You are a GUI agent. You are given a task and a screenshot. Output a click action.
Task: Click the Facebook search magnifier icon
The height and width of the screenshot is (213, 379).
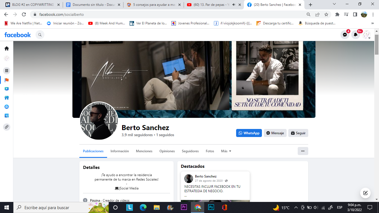tap(40, 35)
